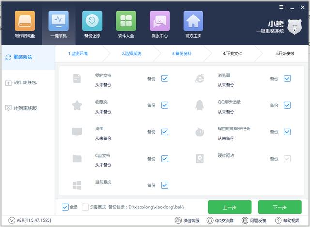Uncheck the C盘文档 backup checkbox
Screen dimensions: 310x227
click(165, 159)
